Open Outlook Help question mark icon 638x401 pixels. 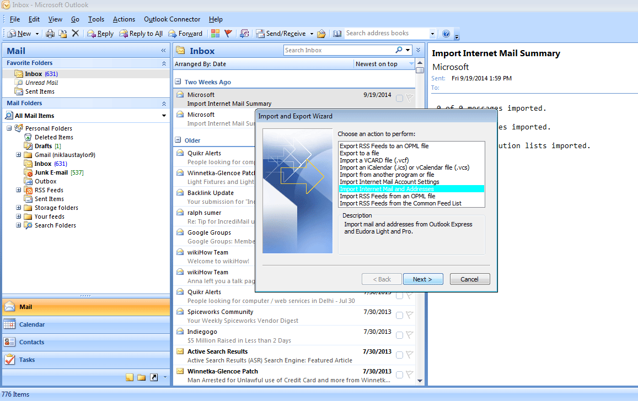click(446, 34)
